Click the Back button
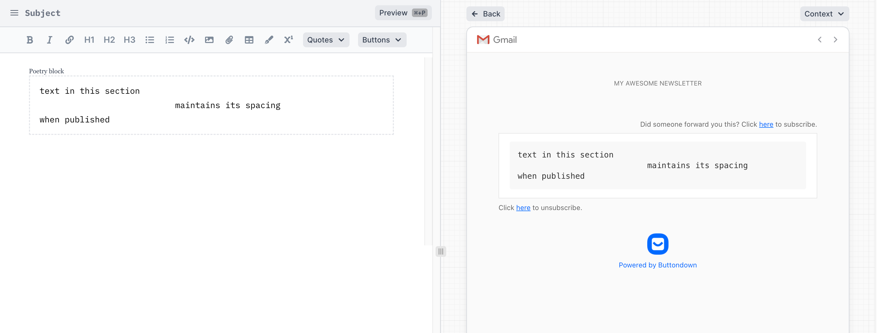Image resolution: width=877 pixels, height=333 pixels. click(x=486, y=14)
